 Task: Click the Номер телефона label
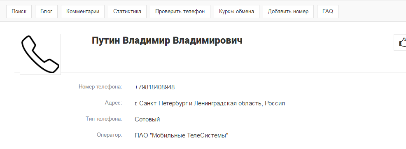(100, 87)
